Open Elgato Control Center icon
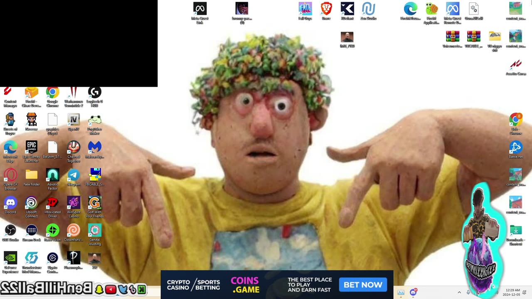This screenshot has width=532, height=299. (52, 262)
